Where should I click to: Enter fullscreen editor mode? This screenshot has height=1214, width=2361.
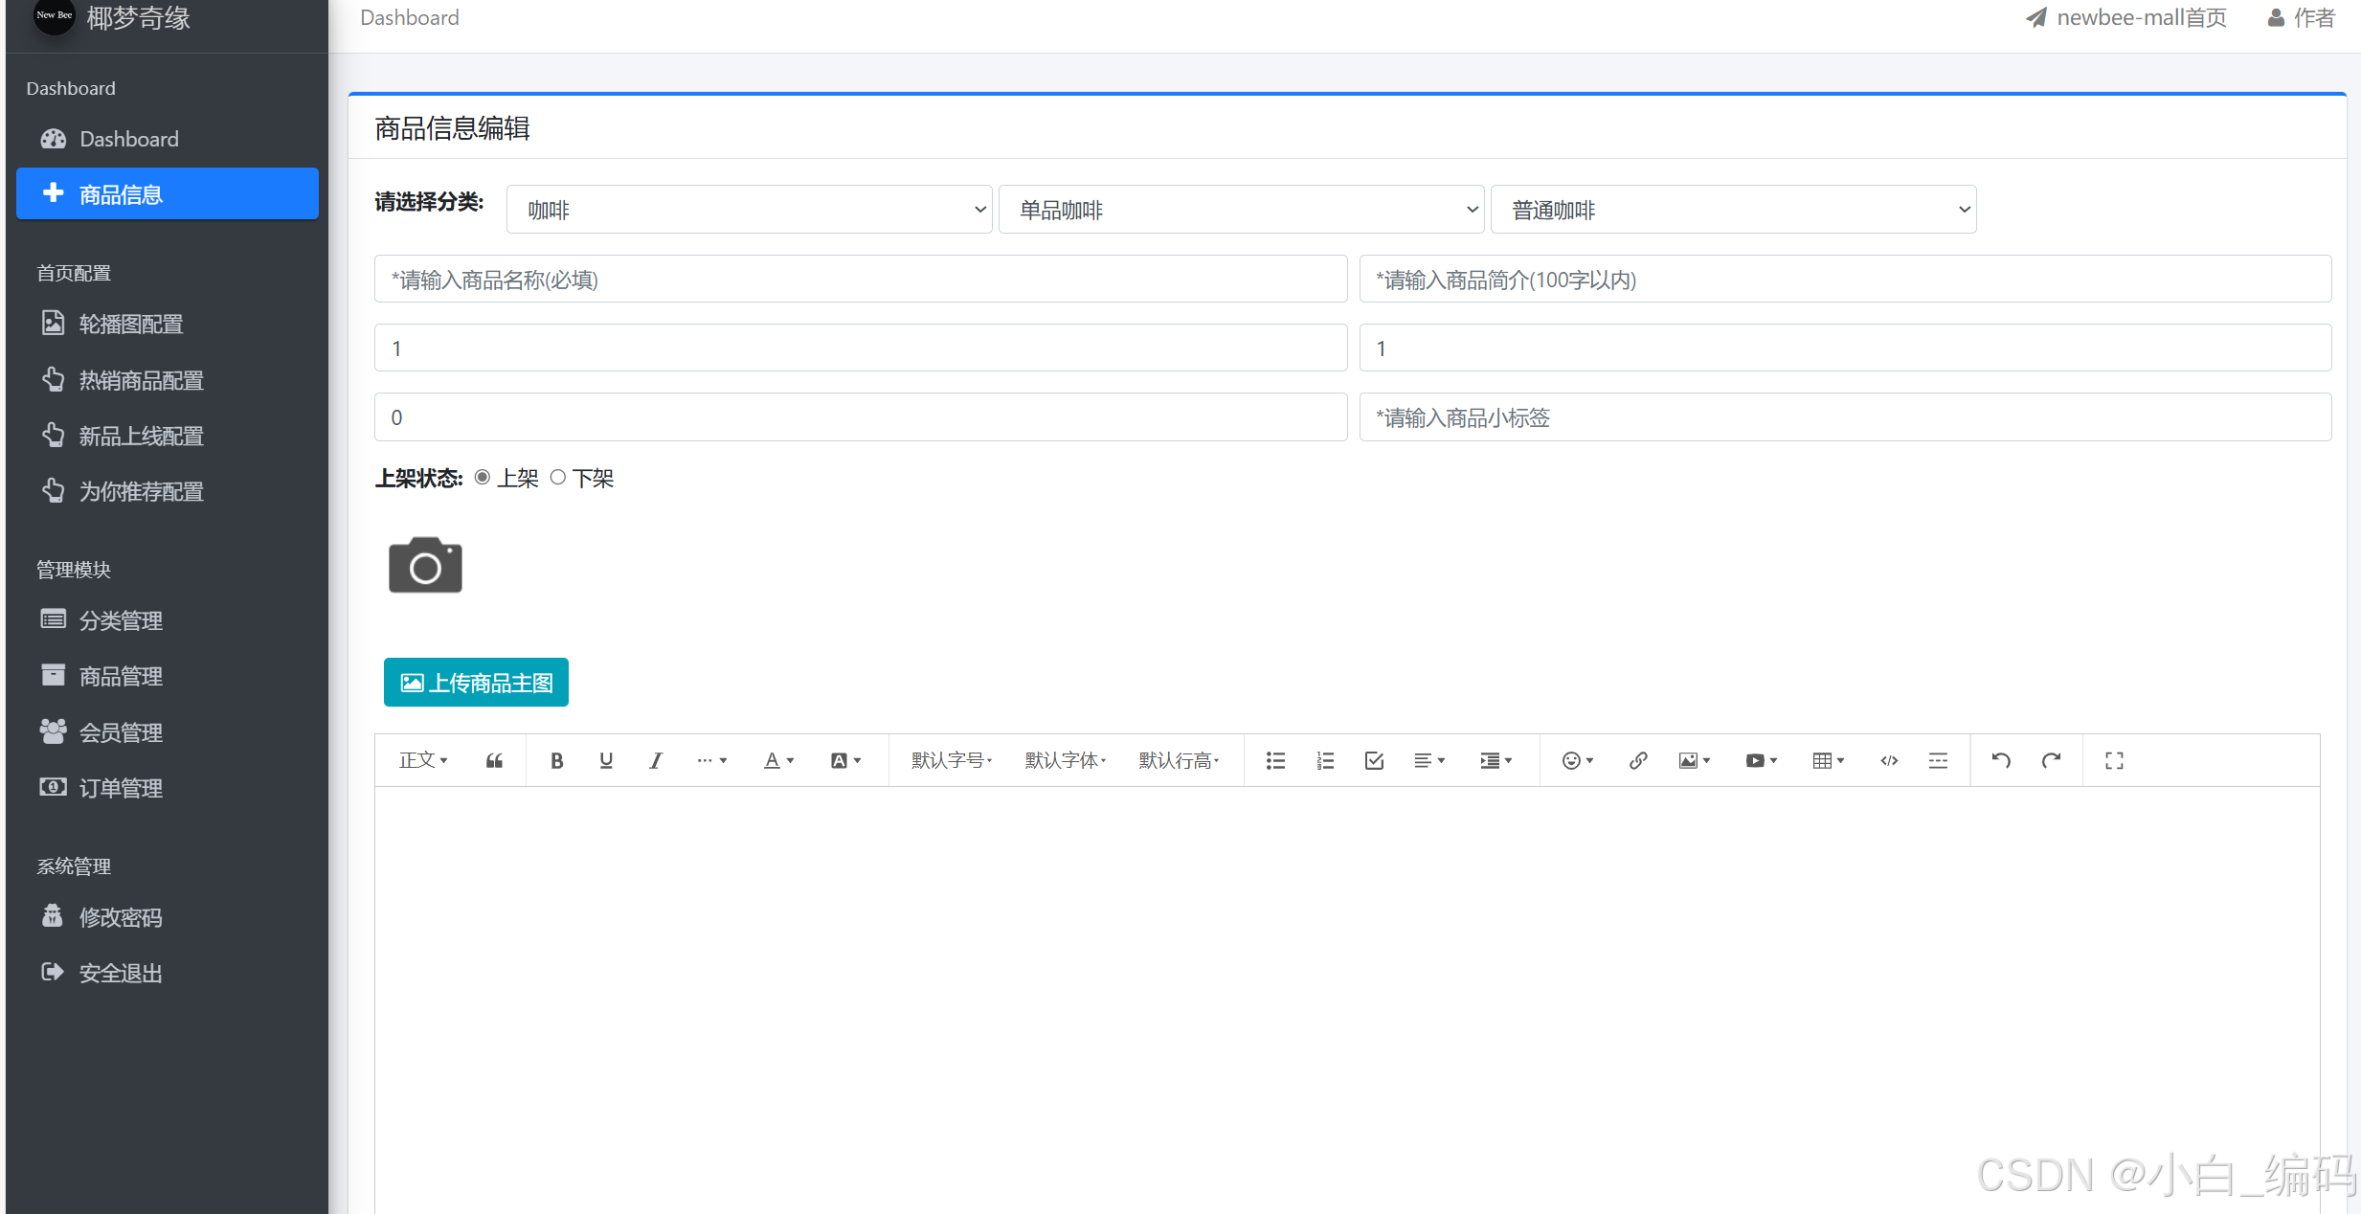coord(2114,760)
